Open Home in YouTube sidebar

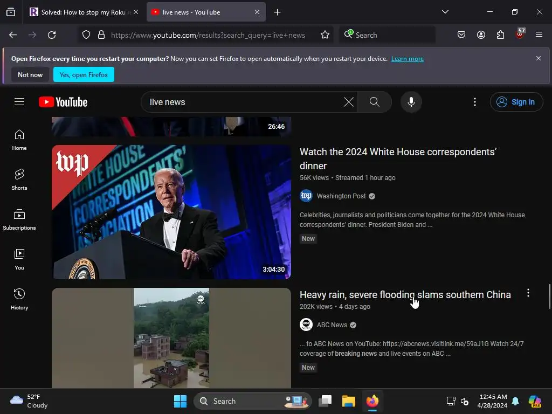click(x=19, y=140)
